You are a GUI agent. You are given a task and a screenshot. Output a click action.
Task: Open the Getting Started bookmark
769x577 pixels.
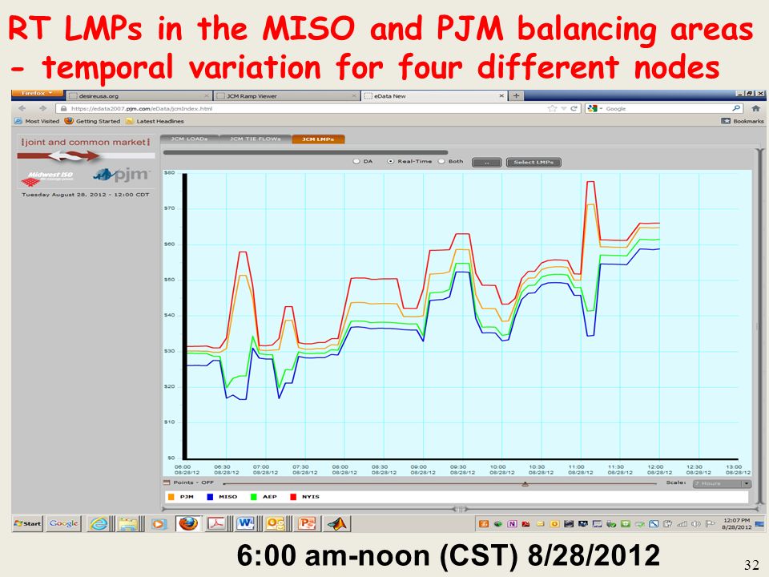pyautogui.click(x=92, y=121)
